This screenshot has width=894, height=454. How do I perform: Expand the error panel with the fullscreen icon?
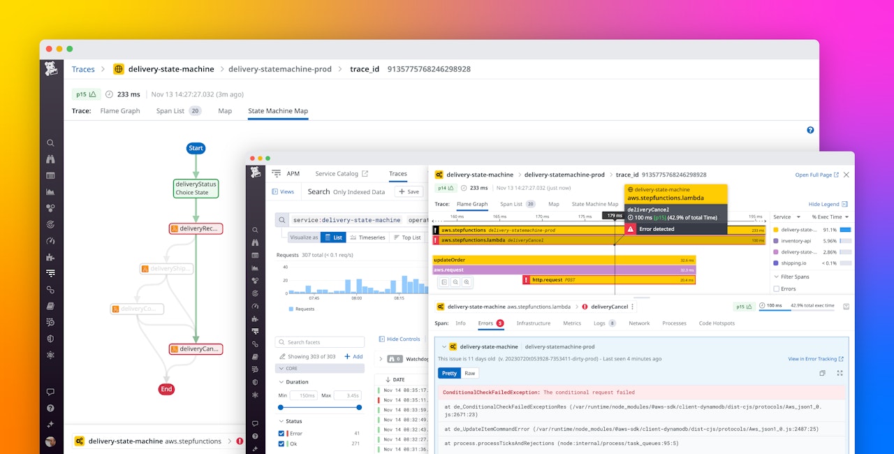click(840, 373)
